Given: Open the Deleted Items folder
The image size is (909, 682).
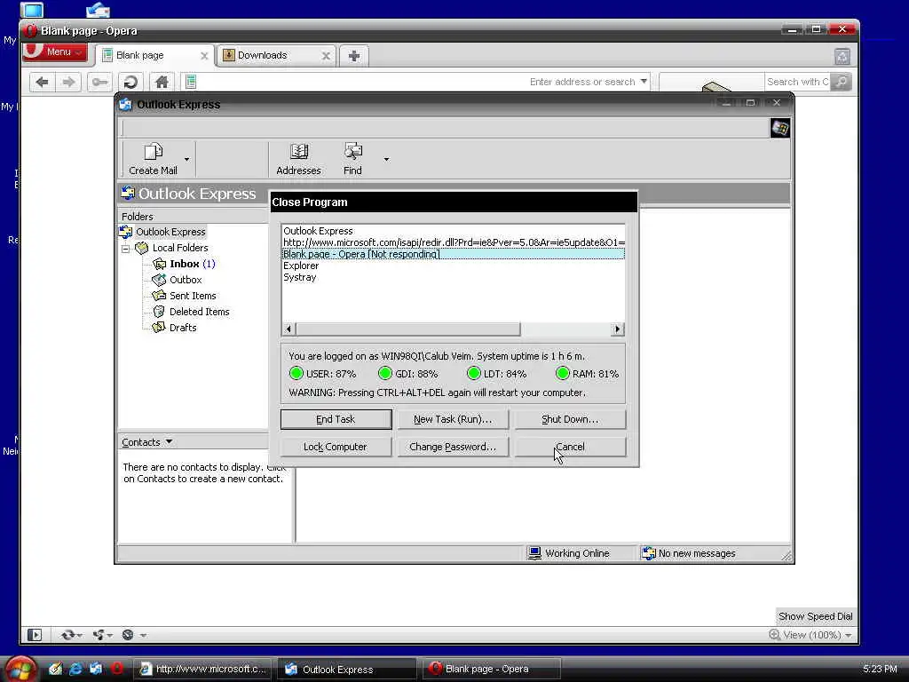Looking at the screenshot, I should 200,312.
